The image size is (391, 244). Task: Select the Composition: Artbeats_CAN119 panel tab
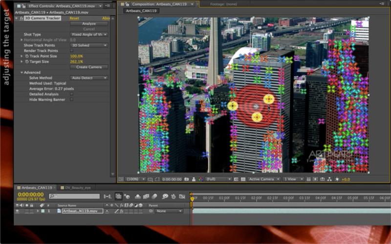[x=163, y=4]
